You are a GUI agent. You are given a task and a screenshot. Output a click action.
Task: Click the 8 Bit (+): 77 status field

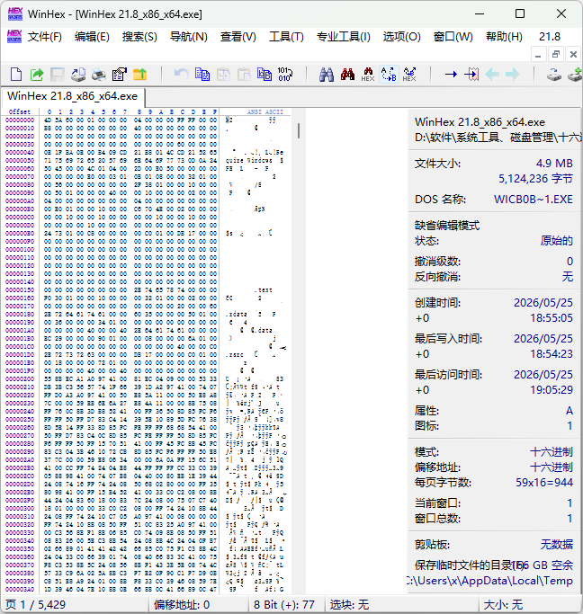287,605
